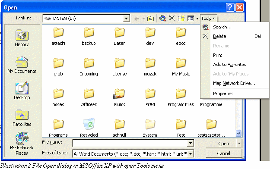Click inside the File name field
This screenshot has width=270, height=169.
coord(130,143)
